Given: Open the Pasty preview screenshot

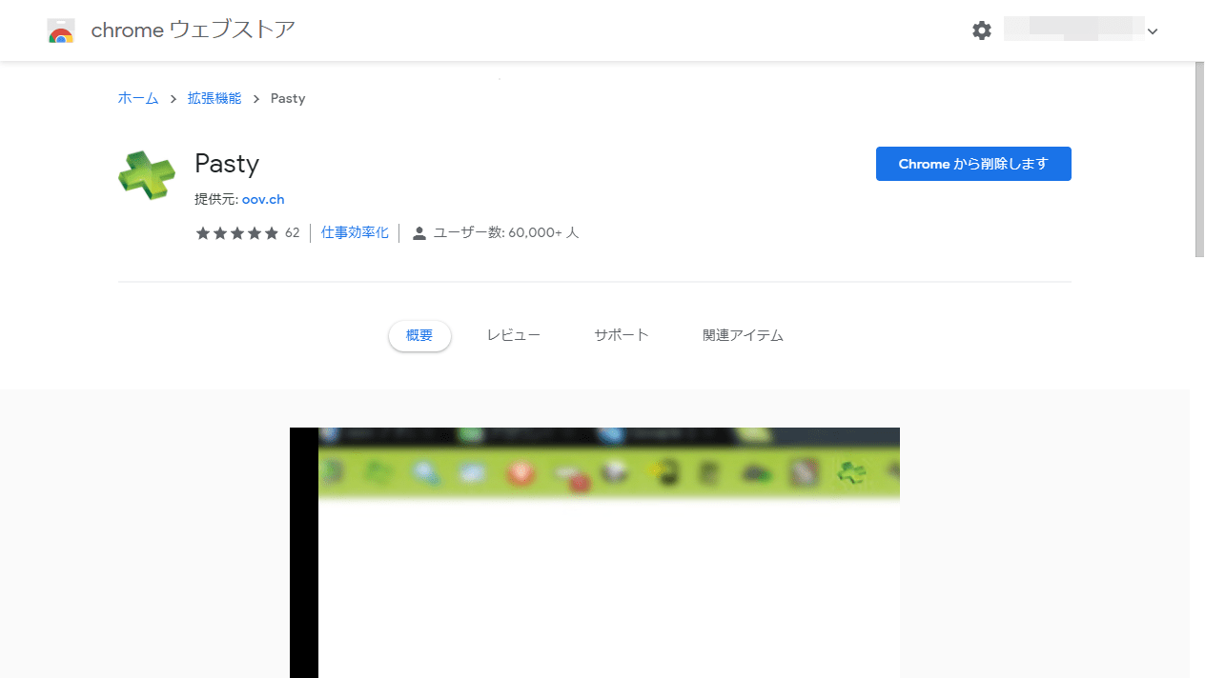Looking at the screenshot, I should (x=595, y=552).
